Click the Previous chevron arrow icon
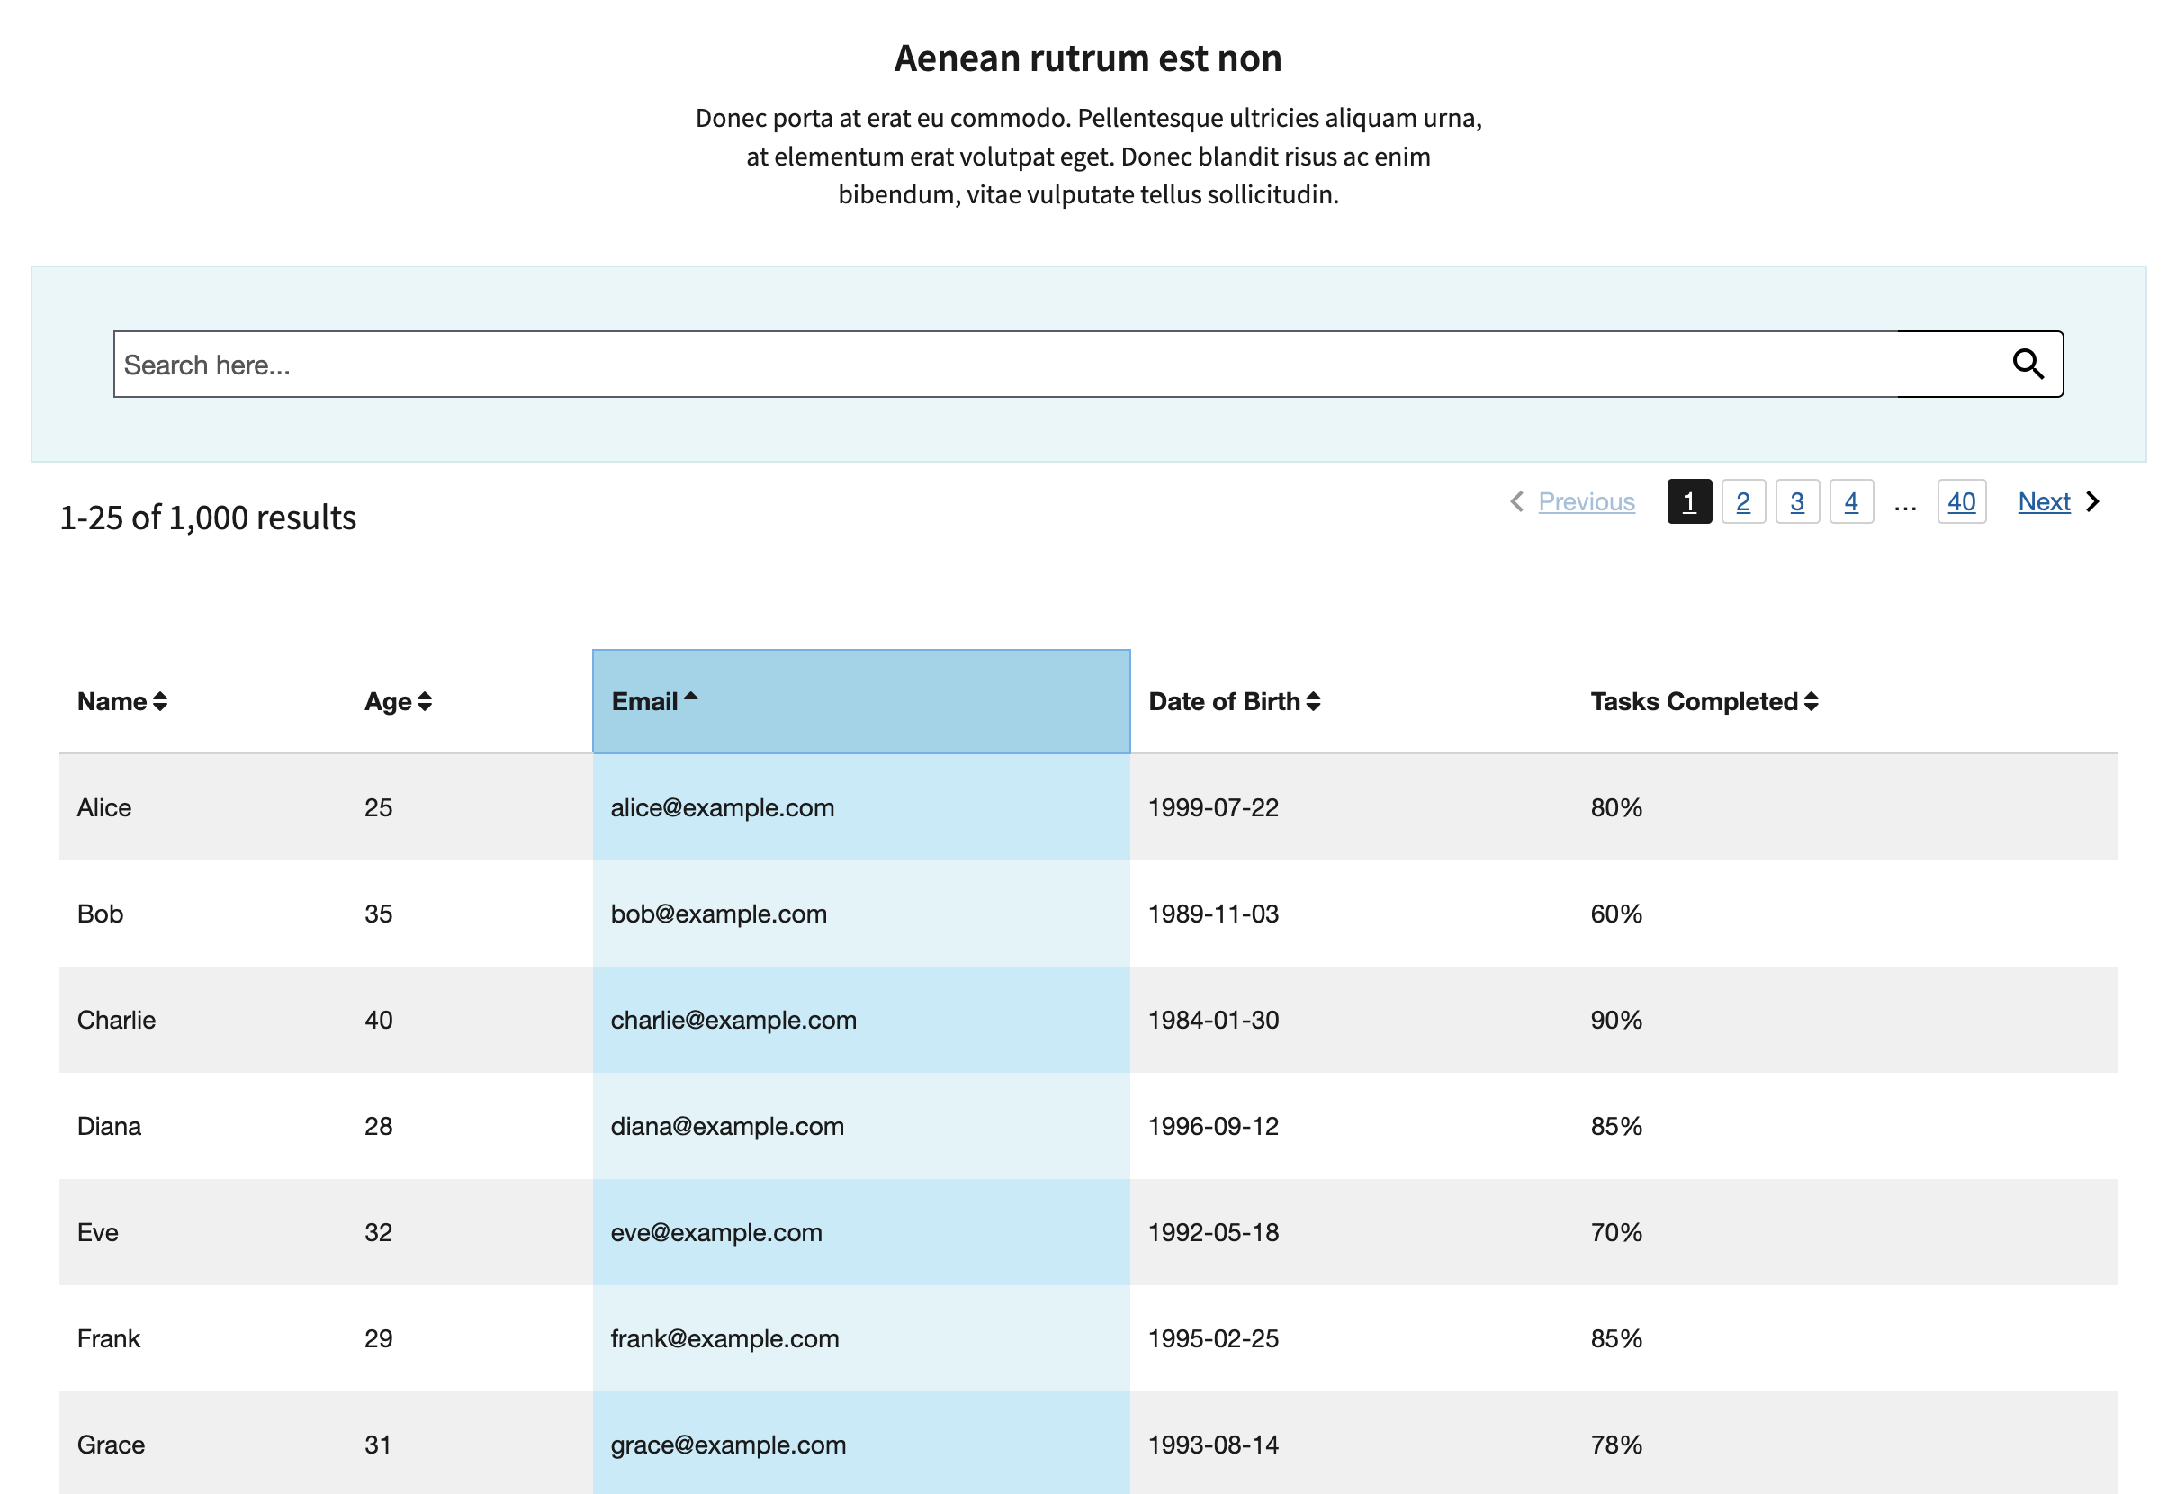The width and height of the screenshot is (2167, 1494). pos(1516,501)
